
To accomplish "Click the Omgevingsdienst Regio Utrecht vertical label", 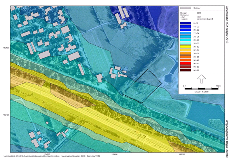I will pos(227,139).
